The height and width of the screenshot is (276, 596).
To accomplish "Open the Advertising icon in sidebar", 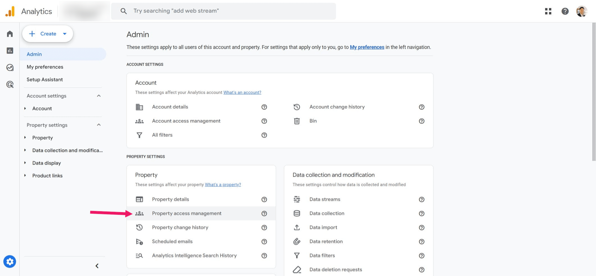I will [10, 84].
